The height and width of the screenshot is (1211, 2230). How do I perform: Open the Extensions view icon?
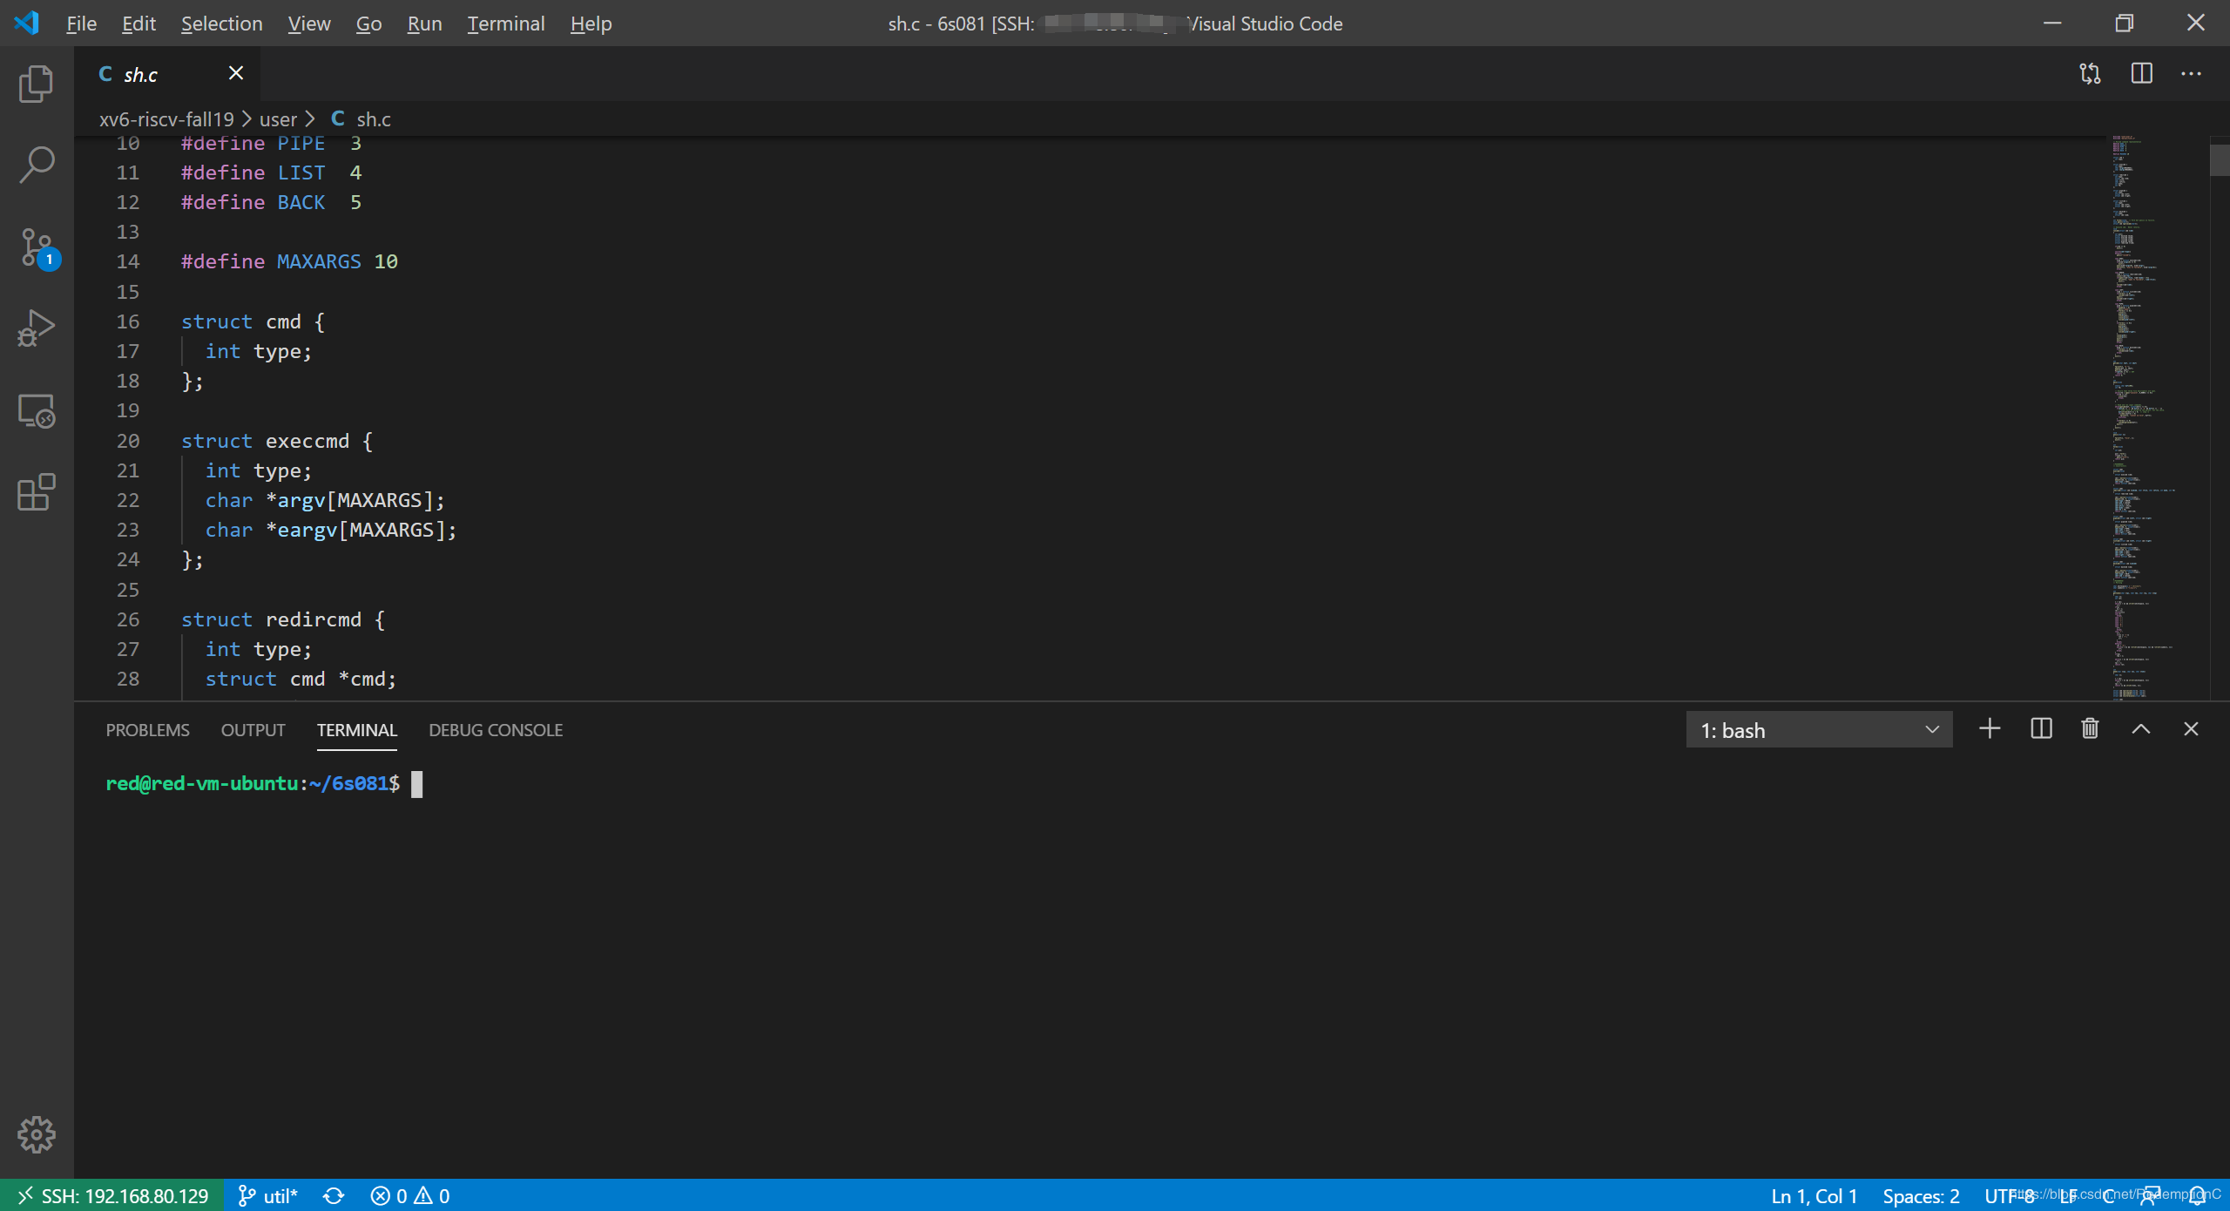point(36,492)
